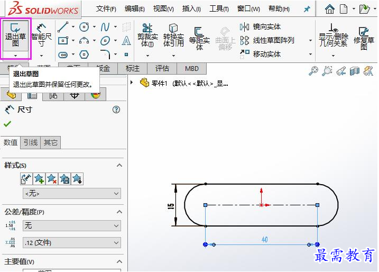Click the 等距实体 Offset Entities tool
Viewport: 379px width, 272px height.
(199, 38)
